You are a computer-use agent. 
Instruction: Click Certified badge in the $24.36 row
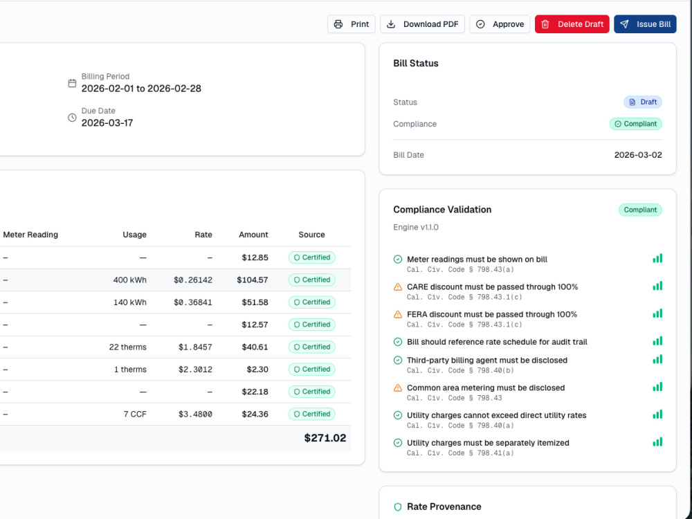tap(311, 414)
